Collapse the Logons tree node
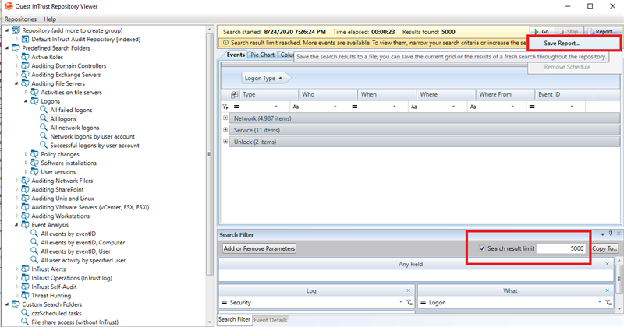 [26, 101]
